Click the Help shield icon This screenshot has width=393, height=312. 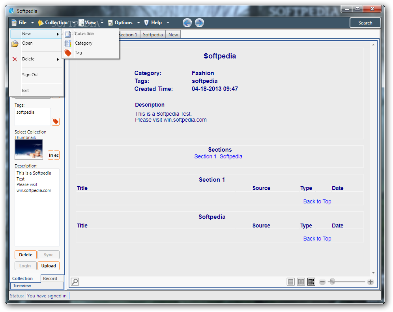(x=146, y=23)
